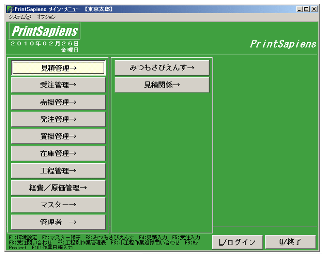Select the 経費／原価管理→ button
322x254 pixels.
pyautogui.click(x=58, y=188)
